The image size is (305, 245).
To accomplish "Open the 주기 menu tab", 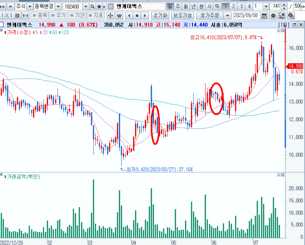I will [58, 15].
